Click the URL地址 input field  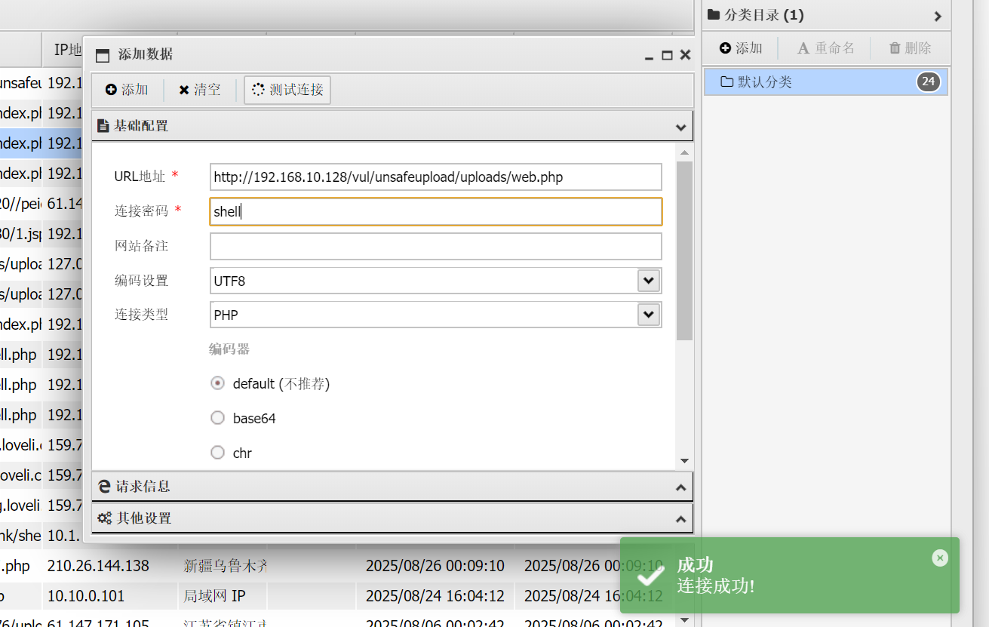pyautogui.click(x=435, y=177)
